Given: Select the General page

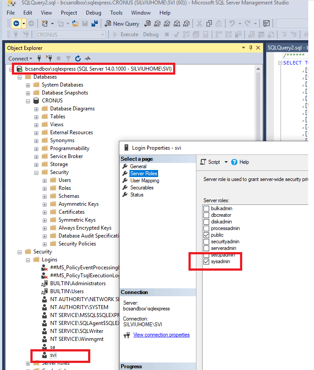Looking at the screenshot, I should click(138, 166).
